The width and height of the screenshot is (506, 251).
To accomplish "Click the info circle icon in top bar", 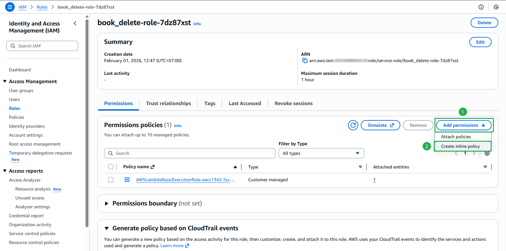I will coord(481,7).
